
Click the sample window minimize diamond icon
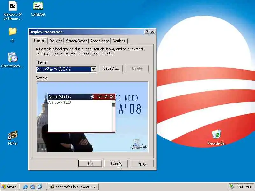(x=100, y=97)
